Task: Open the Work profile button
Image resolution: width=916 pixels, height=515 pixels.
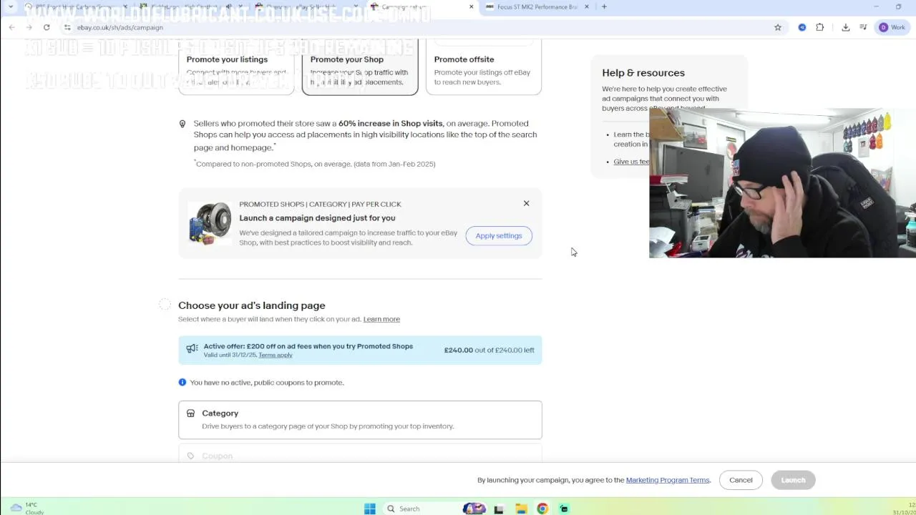Action: (x=892, y=27)
